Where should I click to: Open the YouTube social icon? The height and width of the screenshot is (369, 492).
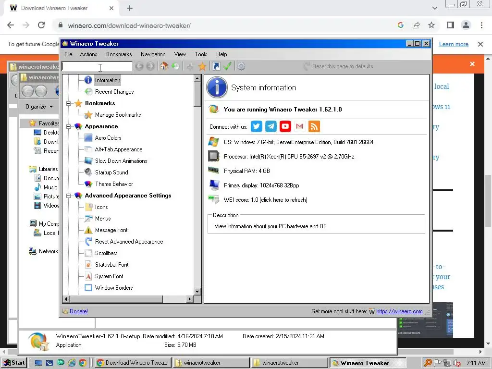285,126
